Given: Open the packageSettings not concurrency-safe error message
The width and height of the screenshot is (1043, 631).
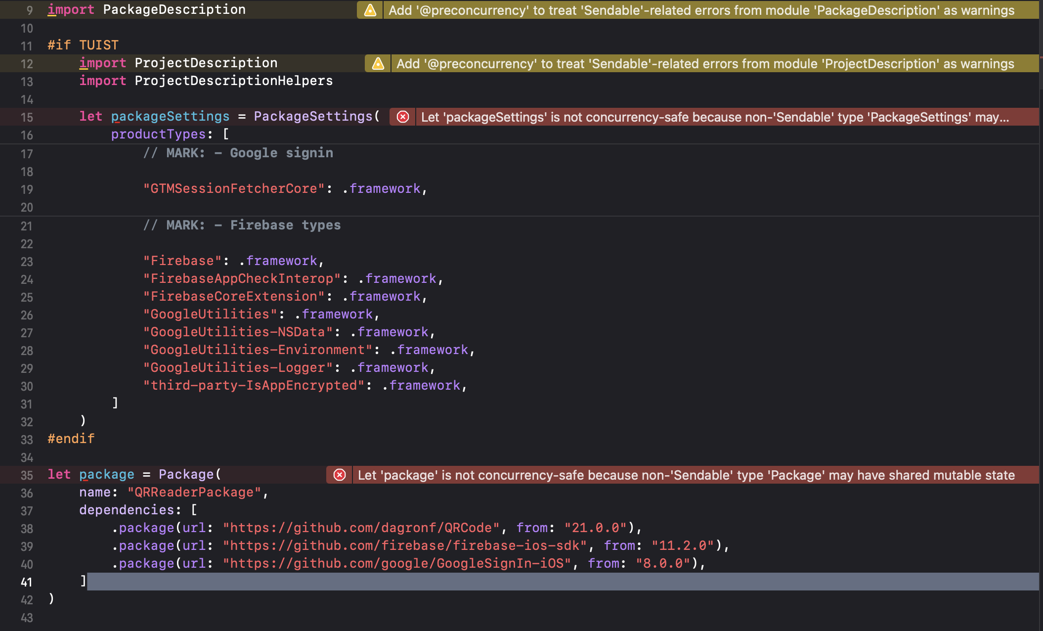Looking at the screenshot, I should (x=715, y=117).
